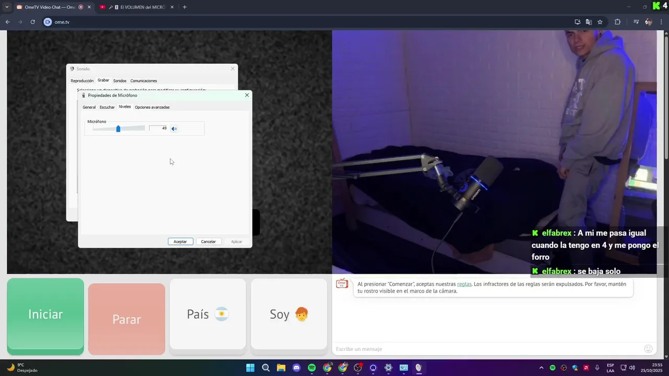Select the Niveles tab
669x376 pixels.
point(125,107)
